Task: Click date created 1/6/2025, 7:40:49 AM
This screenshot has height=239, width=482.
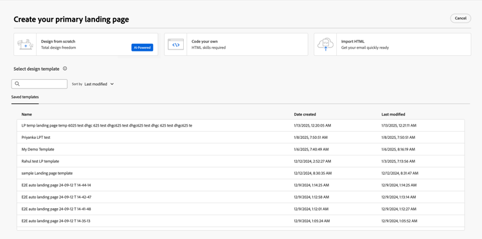Action: (x=311, y=149)
